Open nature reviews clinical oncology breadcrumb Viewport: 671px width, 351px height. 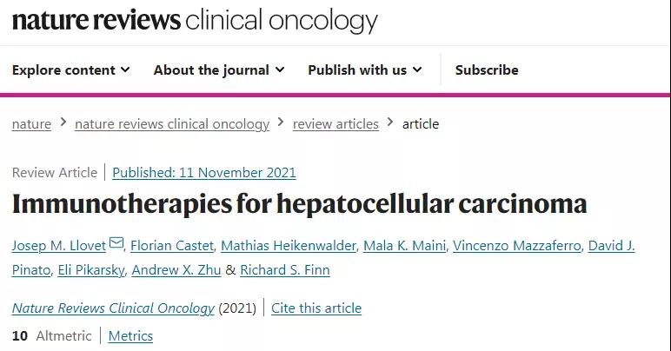tap(172, 124)
